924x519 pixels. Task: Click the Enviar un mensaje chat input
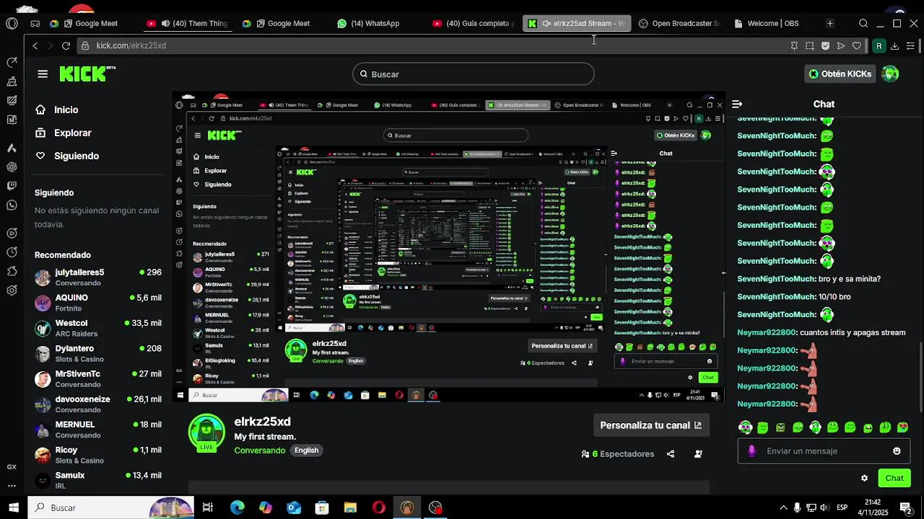point(823,451)
